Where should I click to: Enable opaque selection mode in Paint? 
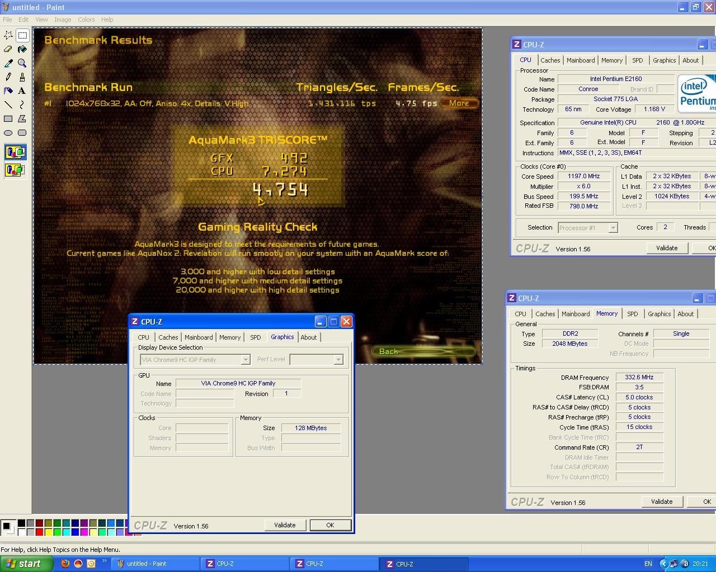pyautogui.click(x=15, y=152)
